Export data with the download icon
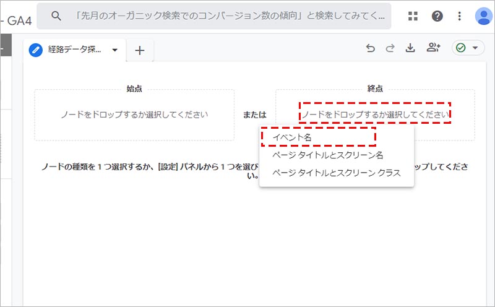This screenshot has height=307, width=495. tap(410, 49)
